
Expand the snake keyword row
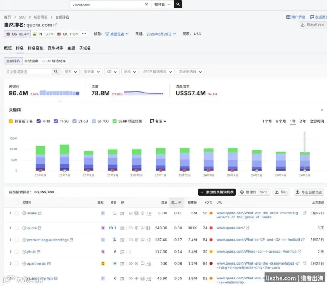(x=11, y=213)
